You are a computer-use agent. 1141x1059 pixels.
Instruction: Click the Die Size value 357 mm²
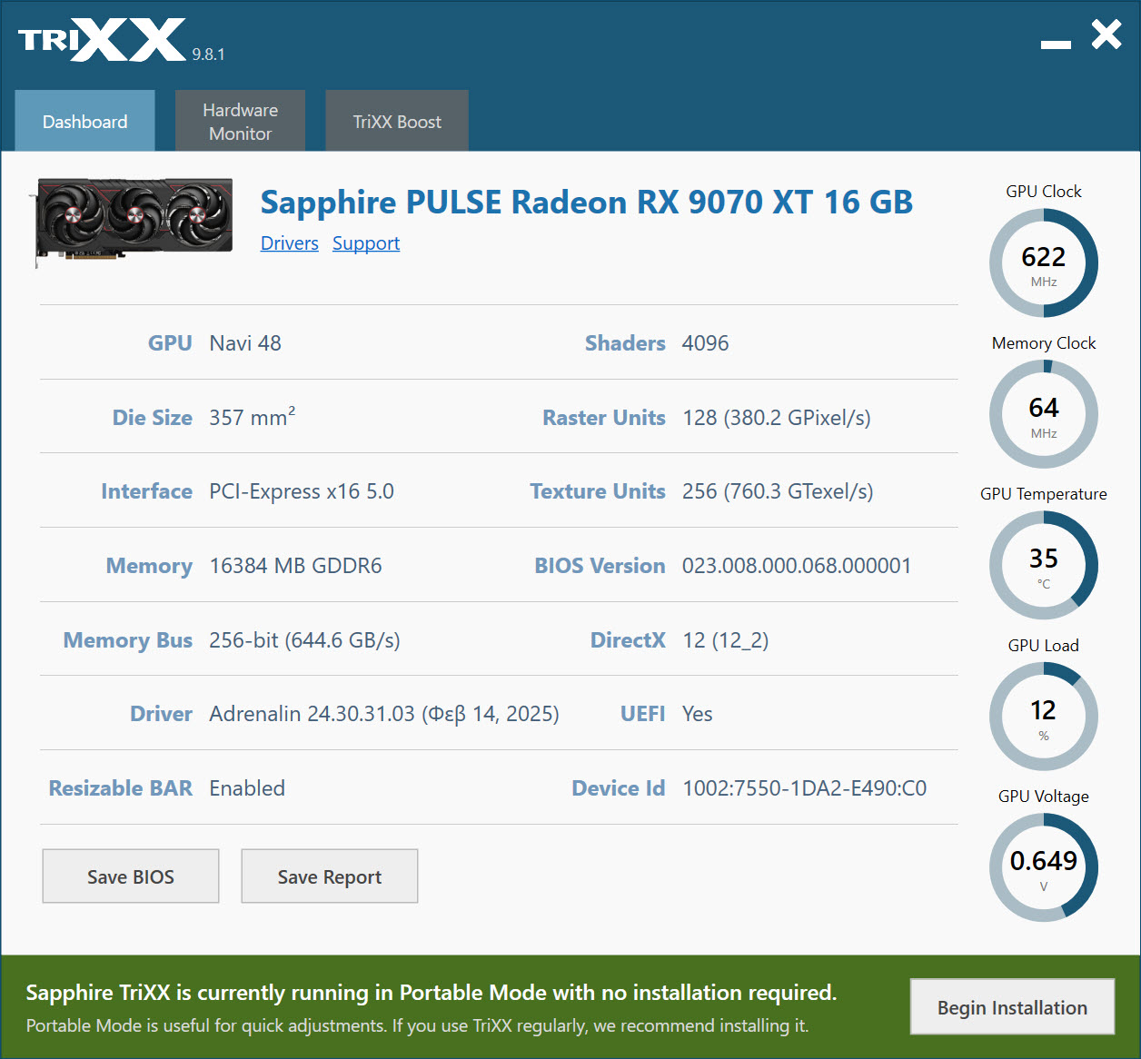(x=253, y=417)
